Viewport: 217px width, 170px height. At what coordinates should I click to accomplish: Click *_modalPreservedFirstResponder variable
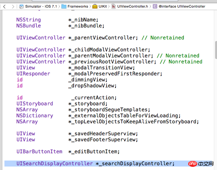115,74
